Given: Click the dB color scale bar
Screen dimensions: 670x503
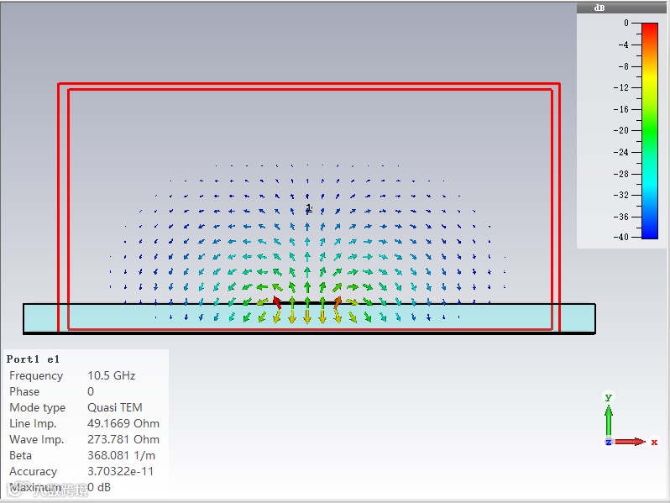Looking at the screenshot, I should (x=650, y=130).
